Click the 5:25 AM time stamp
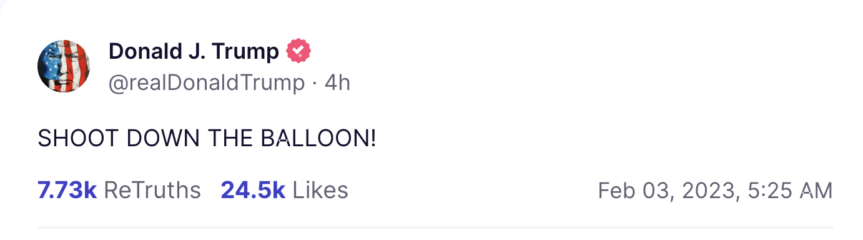This screenshot has width=863, height=240. (x=789, y=190)
